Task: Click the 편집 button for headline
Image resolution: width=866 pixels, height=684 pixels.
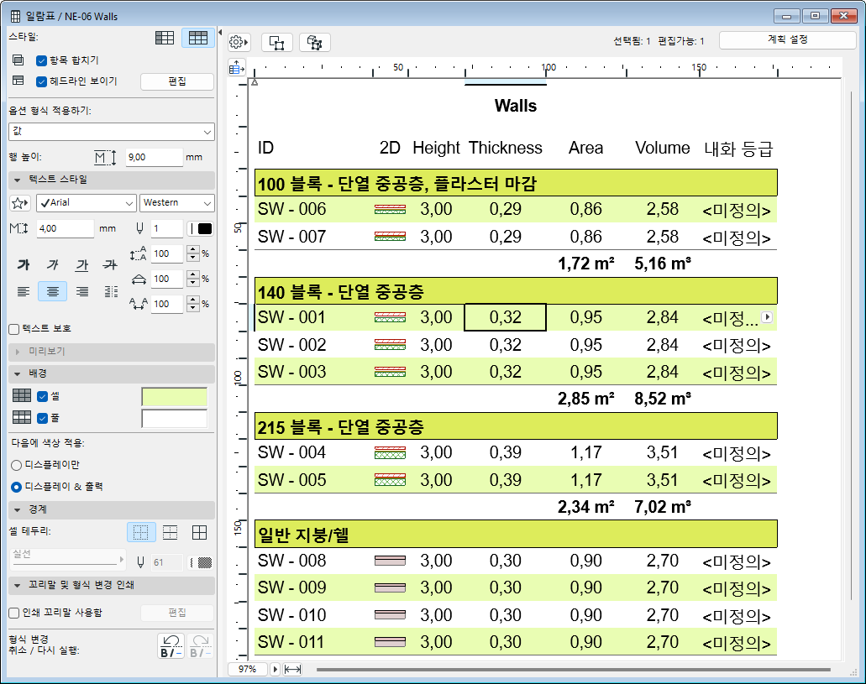Action: (177, 81)
